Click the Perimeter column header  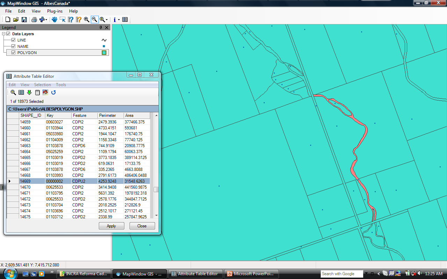pyautogui.click(x=111, y=115)
